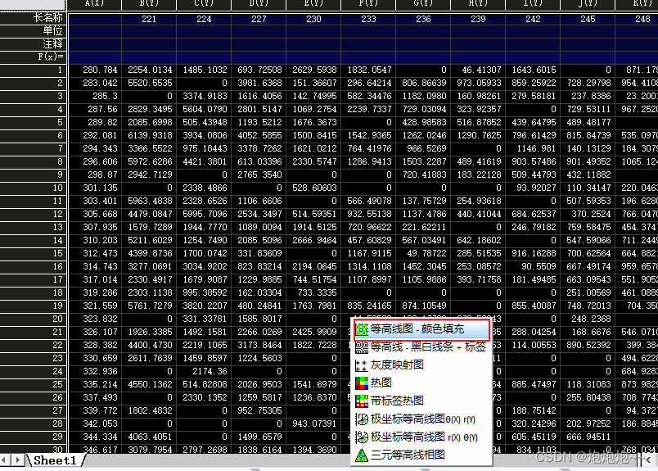
Task: Click cell with value 2174.36
Action: 204,371
